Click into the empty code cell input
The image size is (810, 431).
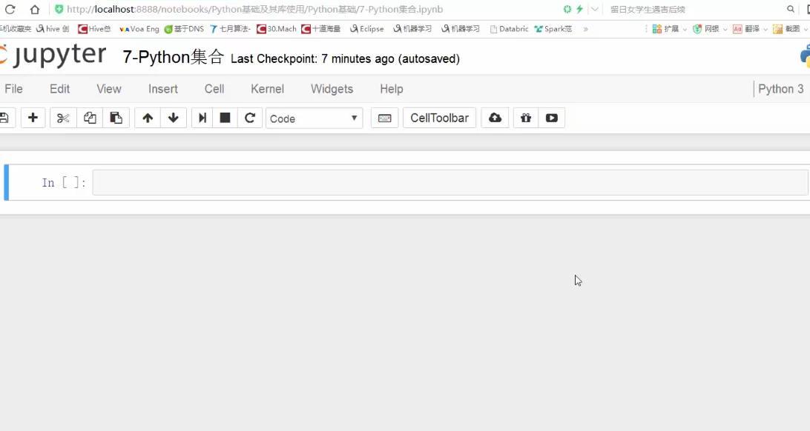point(450,183)
